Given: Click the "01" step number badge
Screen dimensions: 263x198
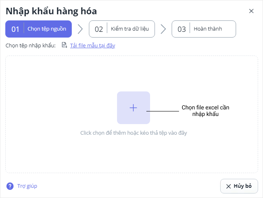Looking at the screenshot, I should pos(15,29).
